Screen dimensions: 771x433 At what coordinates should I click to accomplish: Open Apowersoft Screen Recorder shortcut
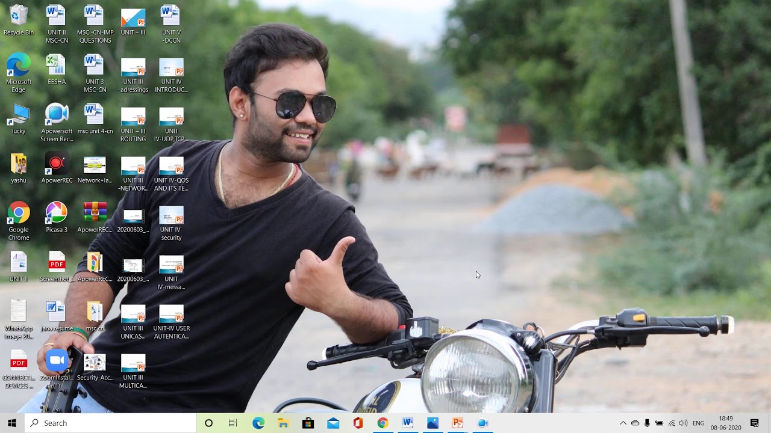[57, 117]
